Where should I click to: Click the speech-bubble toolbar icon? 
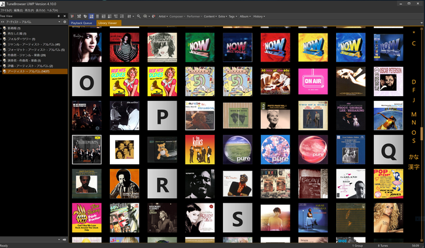[x=145, y=16]
